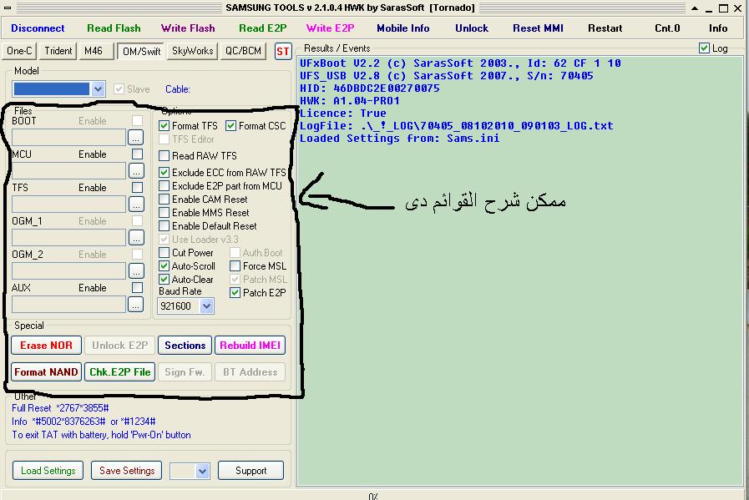Browse for MCU file with ellipsis button
749x500 pixels.
136,170
